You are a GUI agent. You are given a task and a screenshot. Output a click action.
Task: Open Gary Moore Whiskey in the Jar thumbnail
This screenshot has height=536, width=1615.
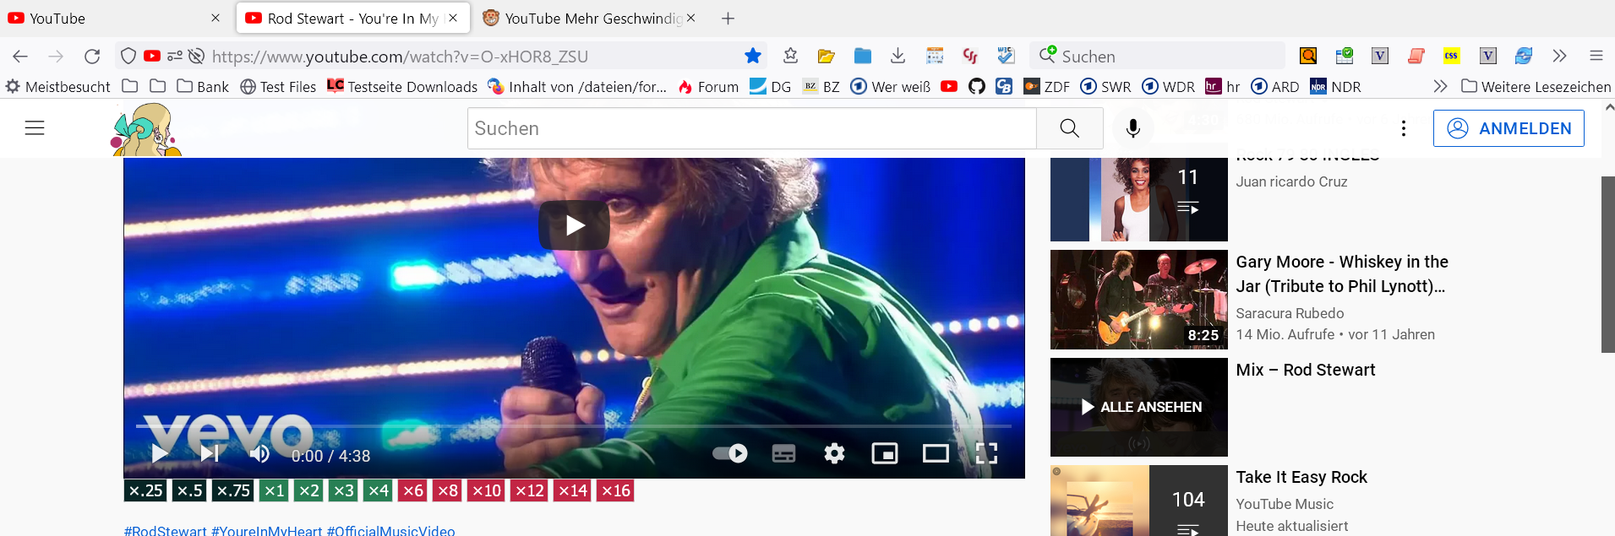pos(1138,300)
